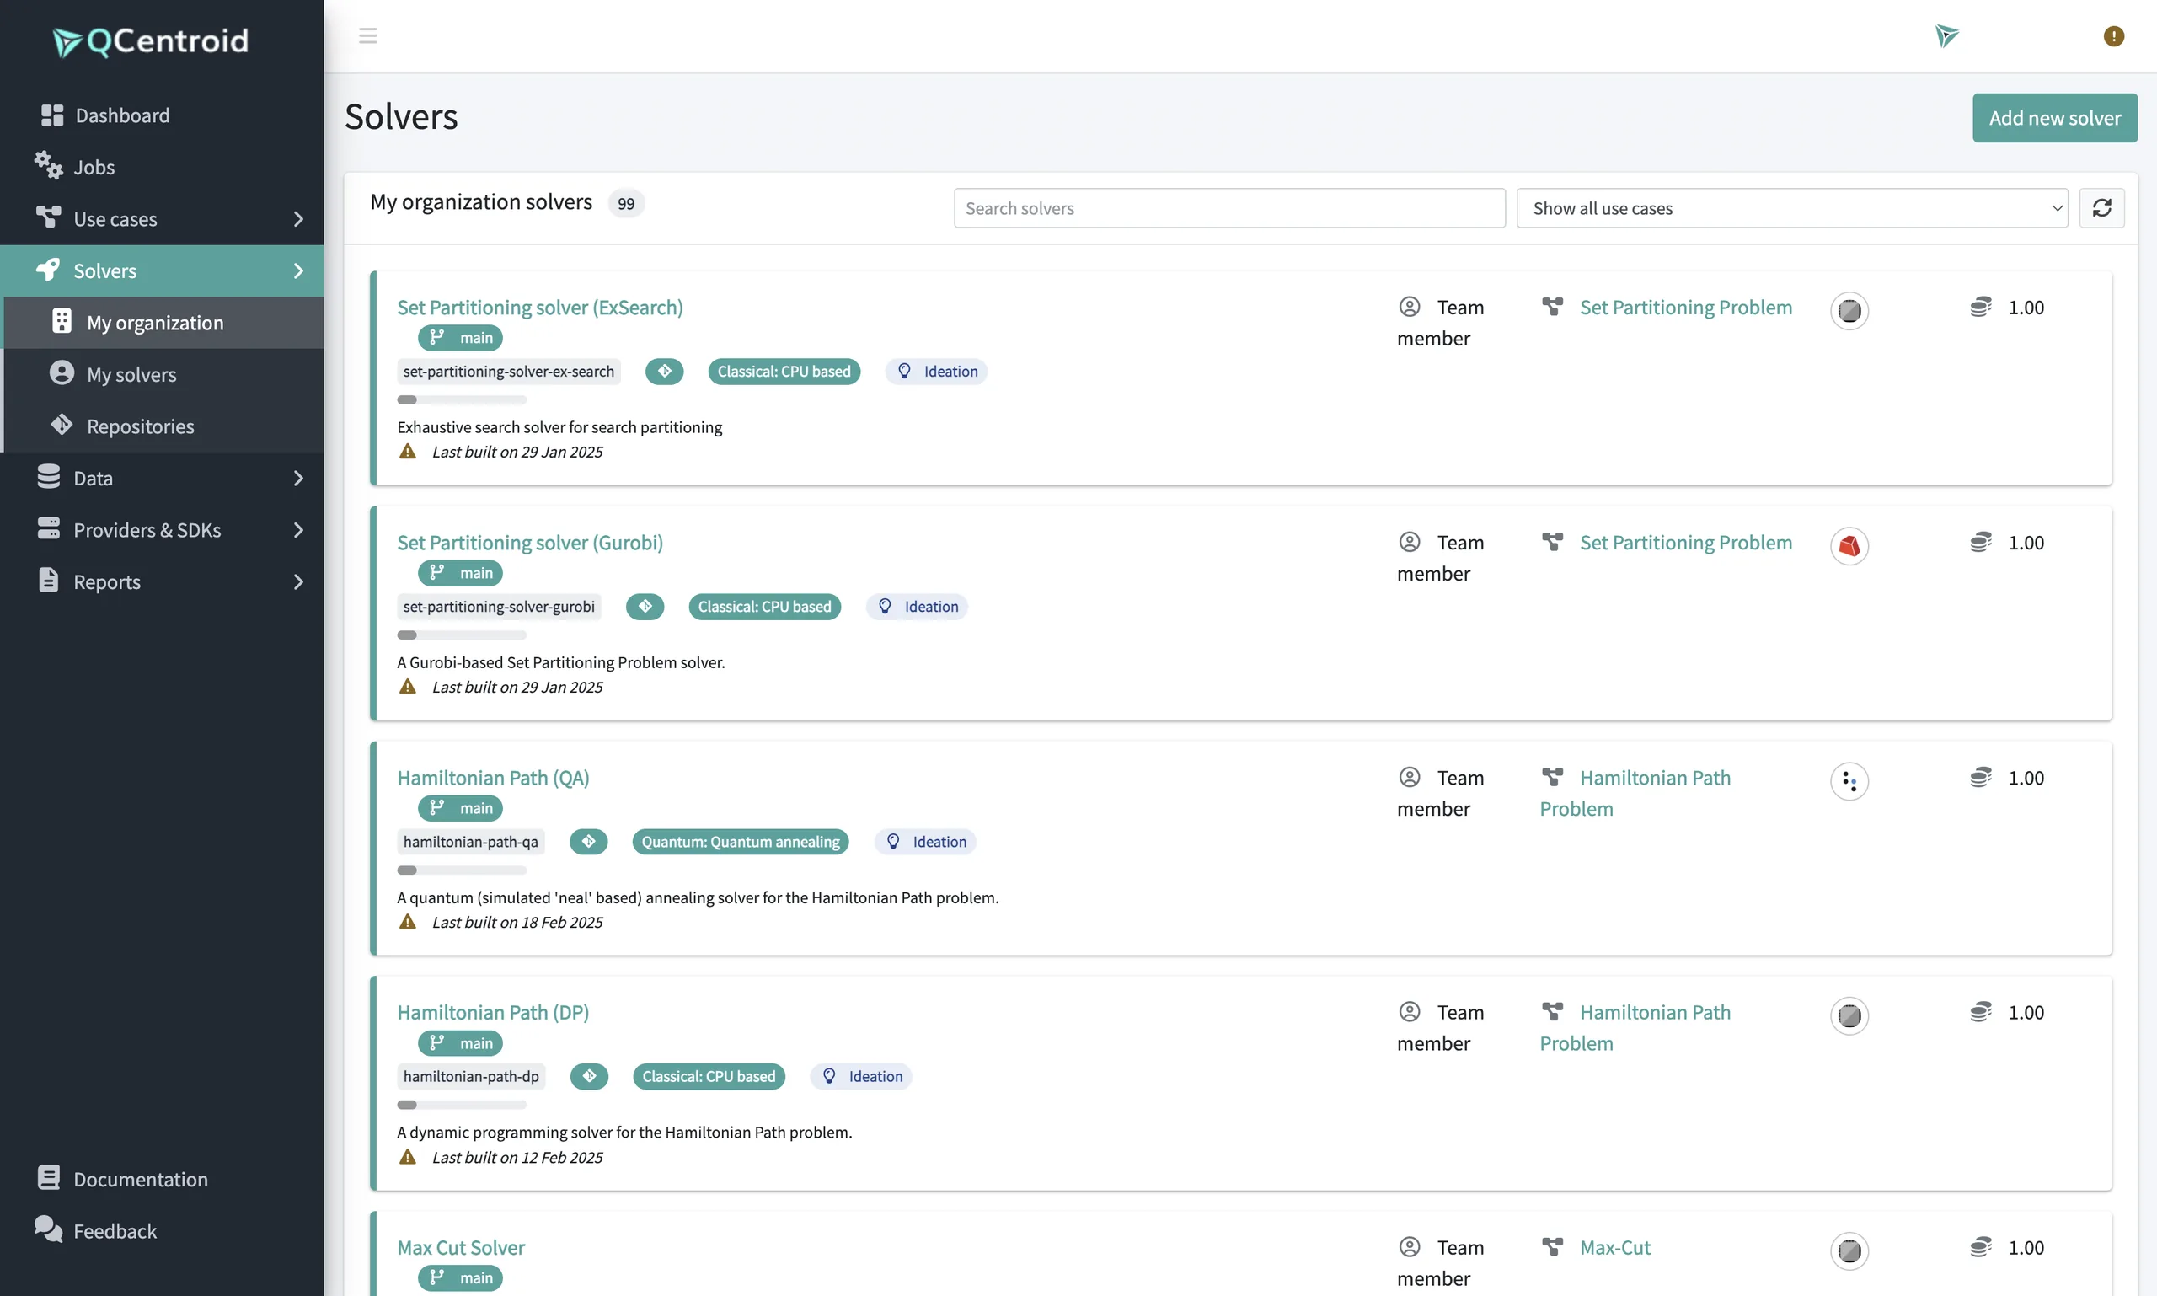The image size is (2157, 1296).
Task: Click credits coin icon in Gurobi solver row
Action: [x=1981, y=543]
